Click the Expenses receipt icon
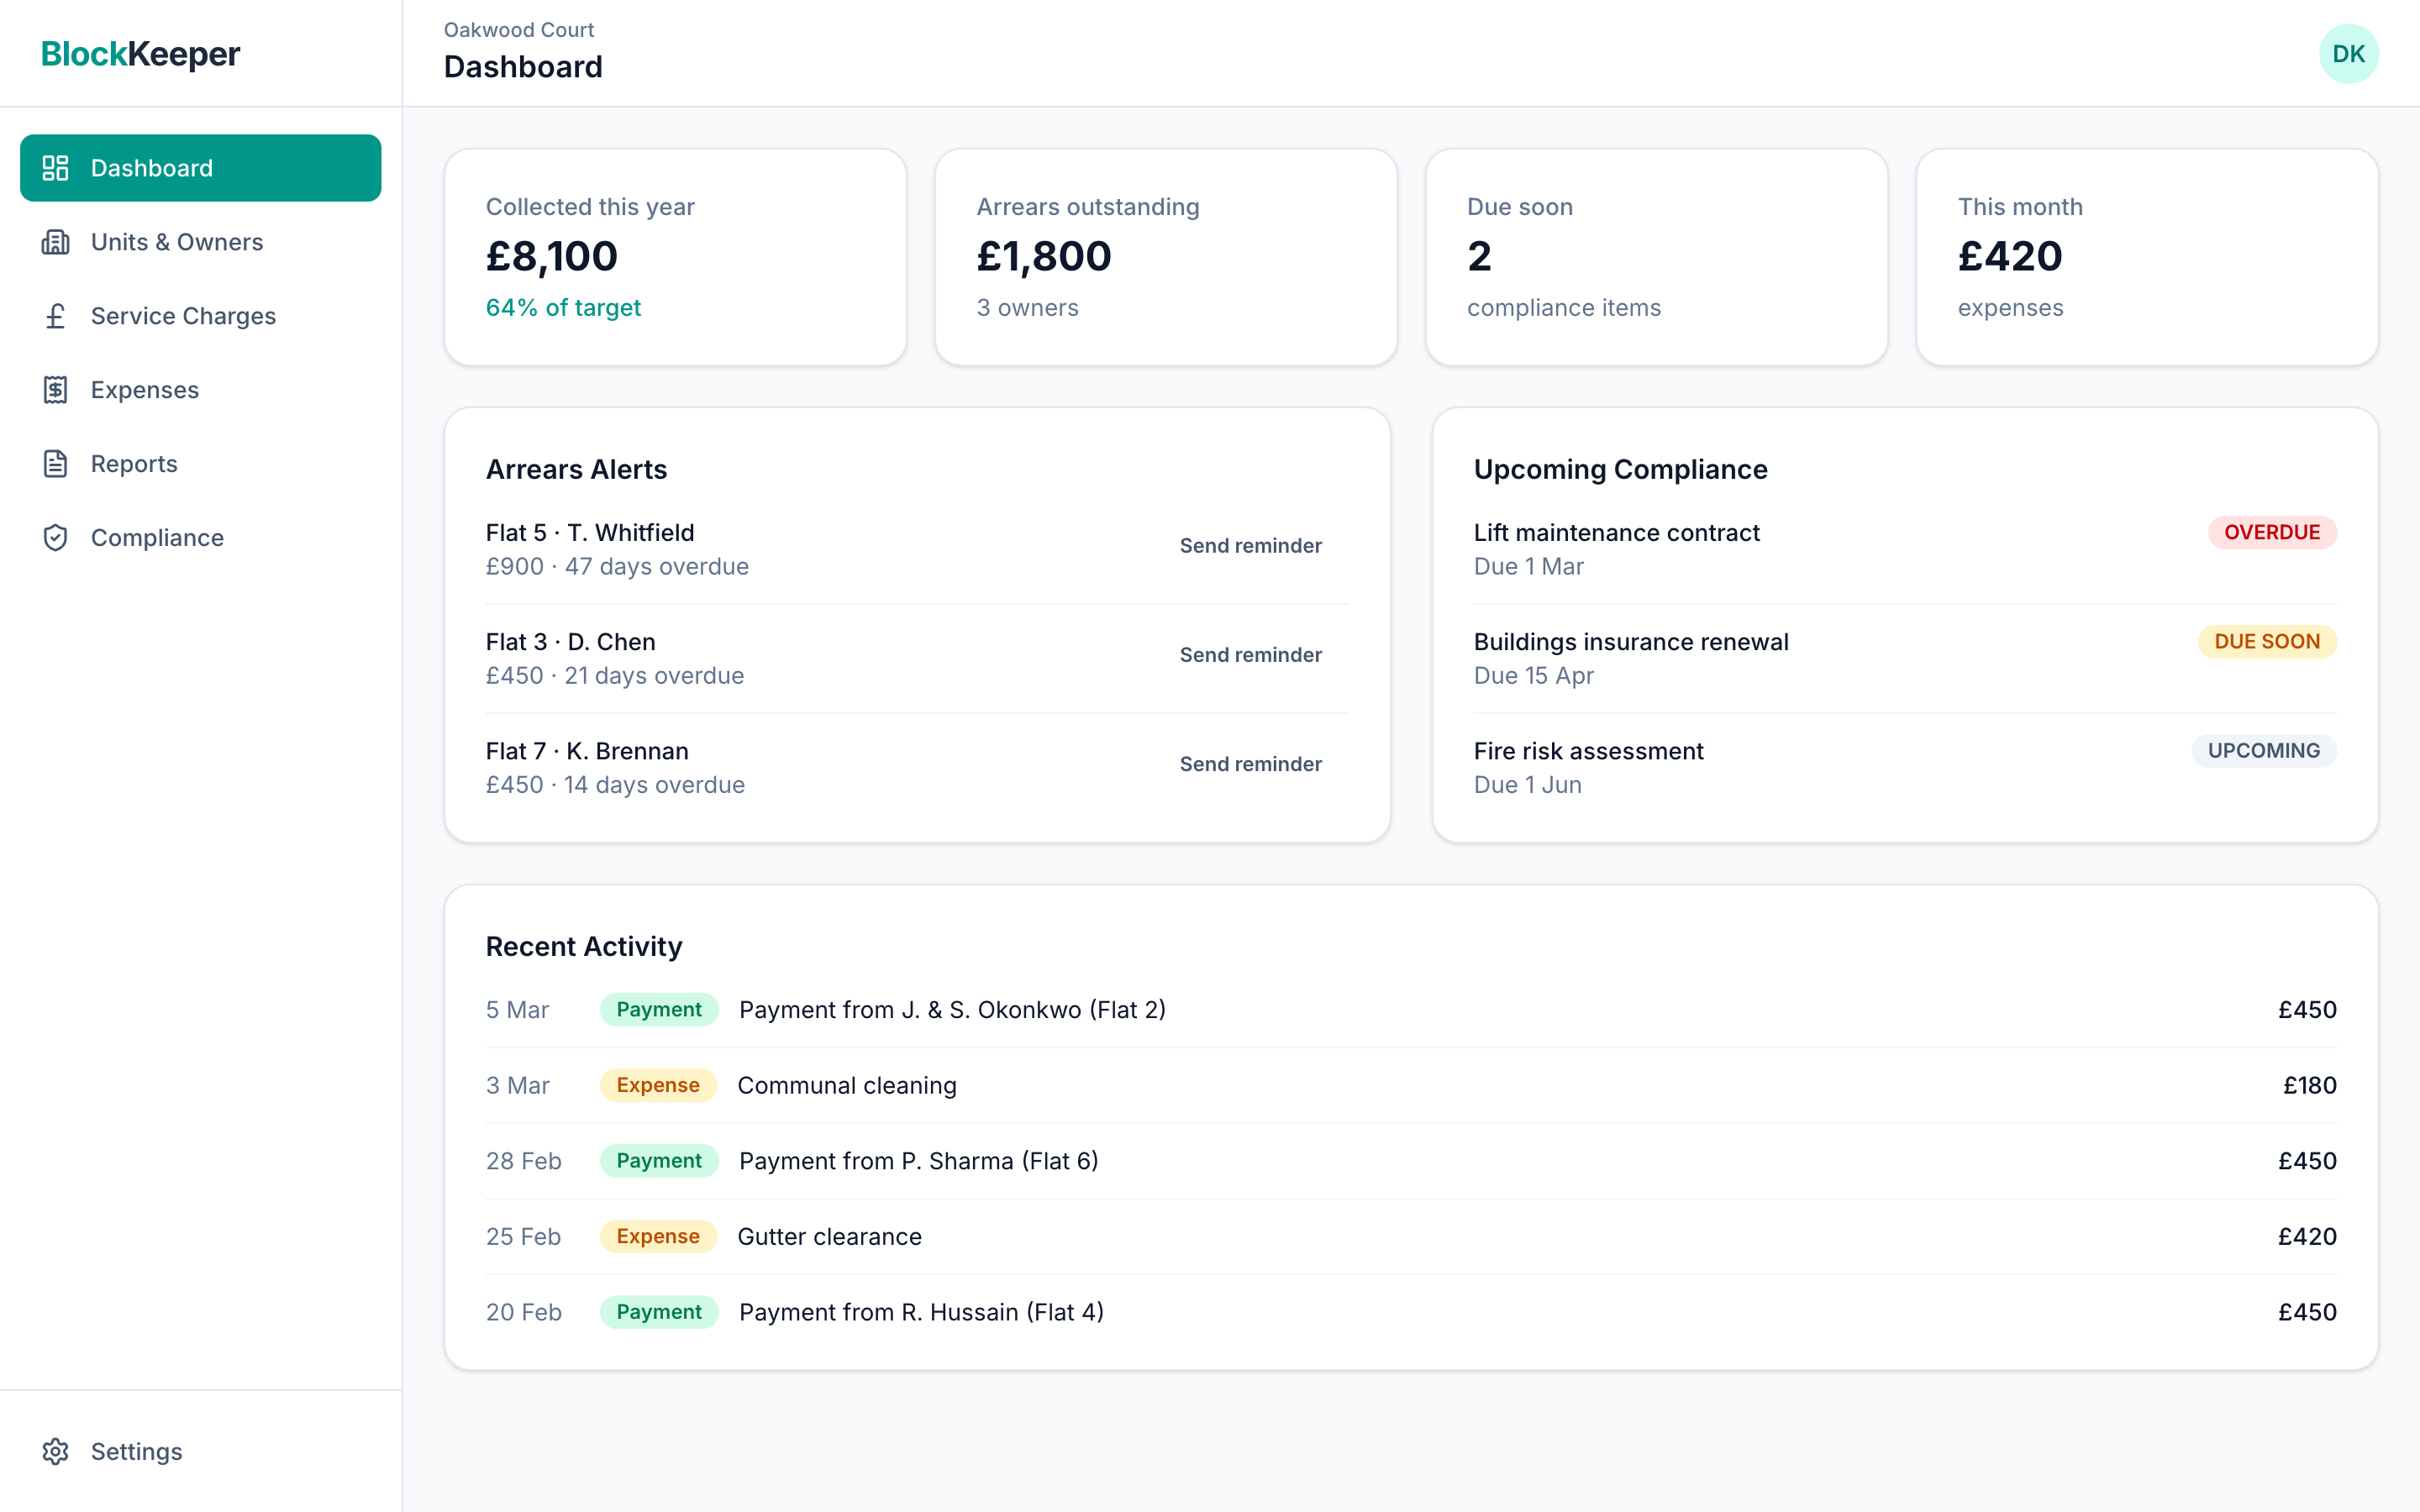 point(56,390)
